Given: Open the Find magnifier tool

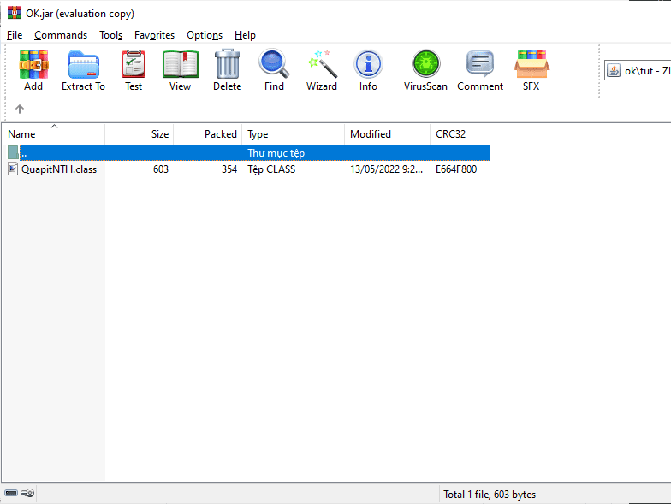Looking at the screenshot, I should pyautogui.click(x=274, y=70).
